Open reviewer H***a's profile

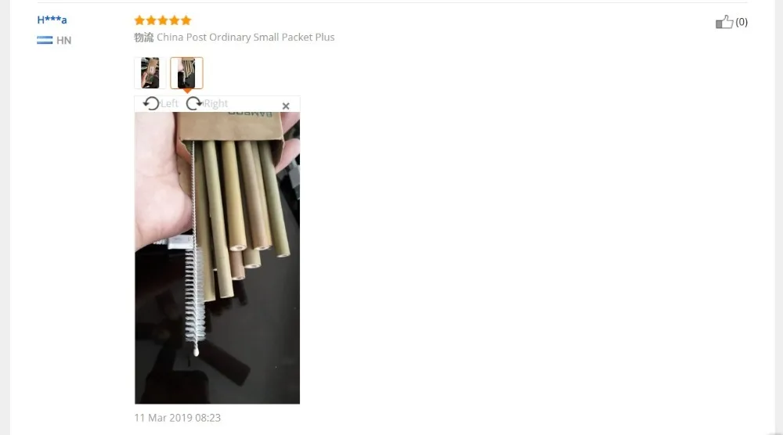point(52,20)
